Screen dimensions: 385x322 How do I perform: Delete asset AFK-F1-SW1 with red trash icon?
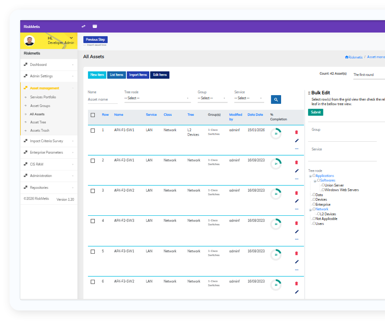(x=296, y=132)
